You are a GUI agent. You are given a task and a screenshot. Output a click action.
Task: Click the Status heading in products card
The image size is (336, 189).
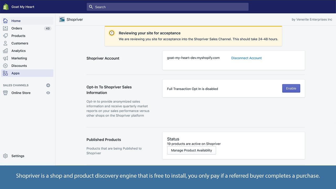click(173, 139)
